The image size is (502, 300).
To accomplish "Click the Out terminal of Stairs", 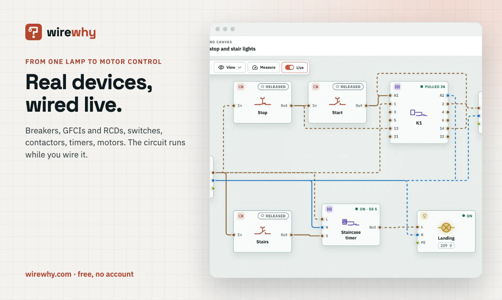I will pyautogui.click(x=291, y=235).
